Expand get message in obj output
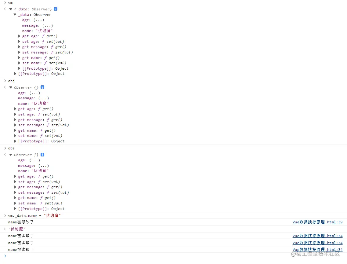Image resolution: width=347 pixels, height=264 pixels. [15, 119]
